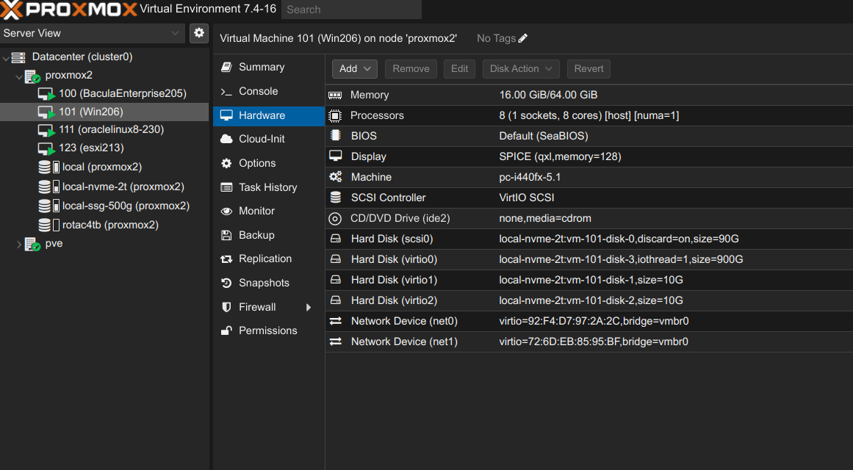Collapse the proxmox2 node tree
This screenshot has height=470, width=853.
pos(19,76)
